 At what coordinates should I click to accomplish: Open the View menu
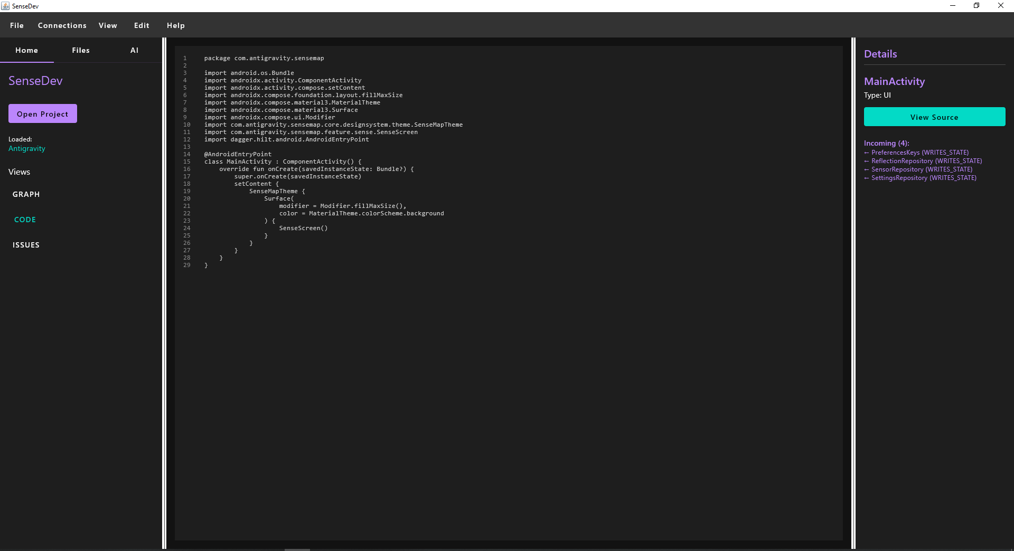click(x=107, y=25)
